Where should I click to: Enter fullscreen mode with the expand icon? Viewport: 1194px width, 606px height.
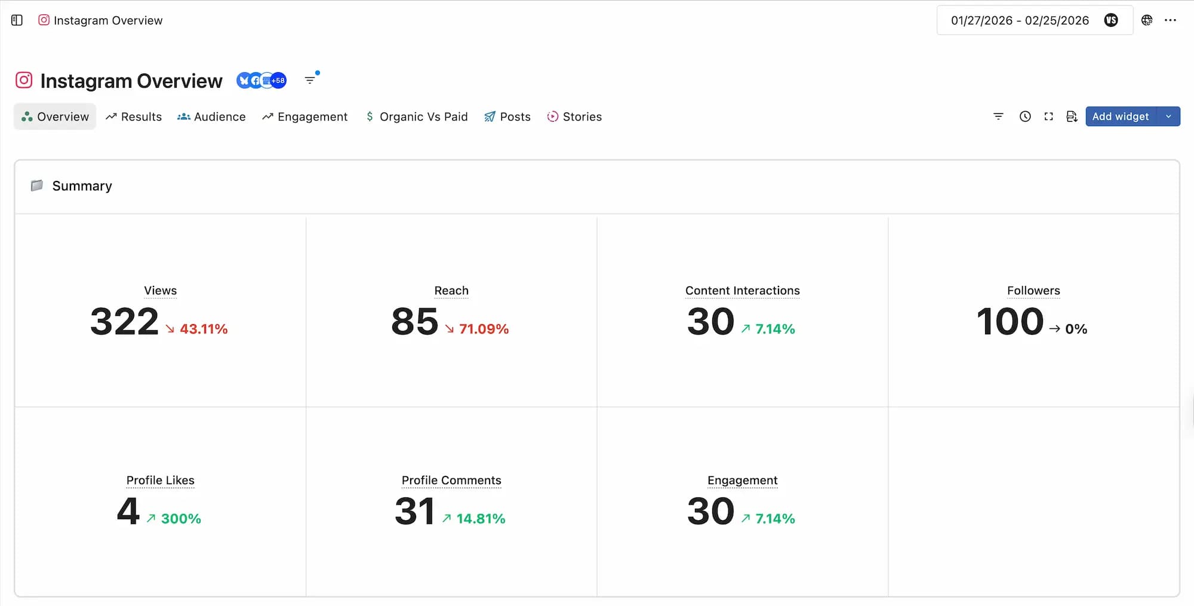coord(1048,116)
